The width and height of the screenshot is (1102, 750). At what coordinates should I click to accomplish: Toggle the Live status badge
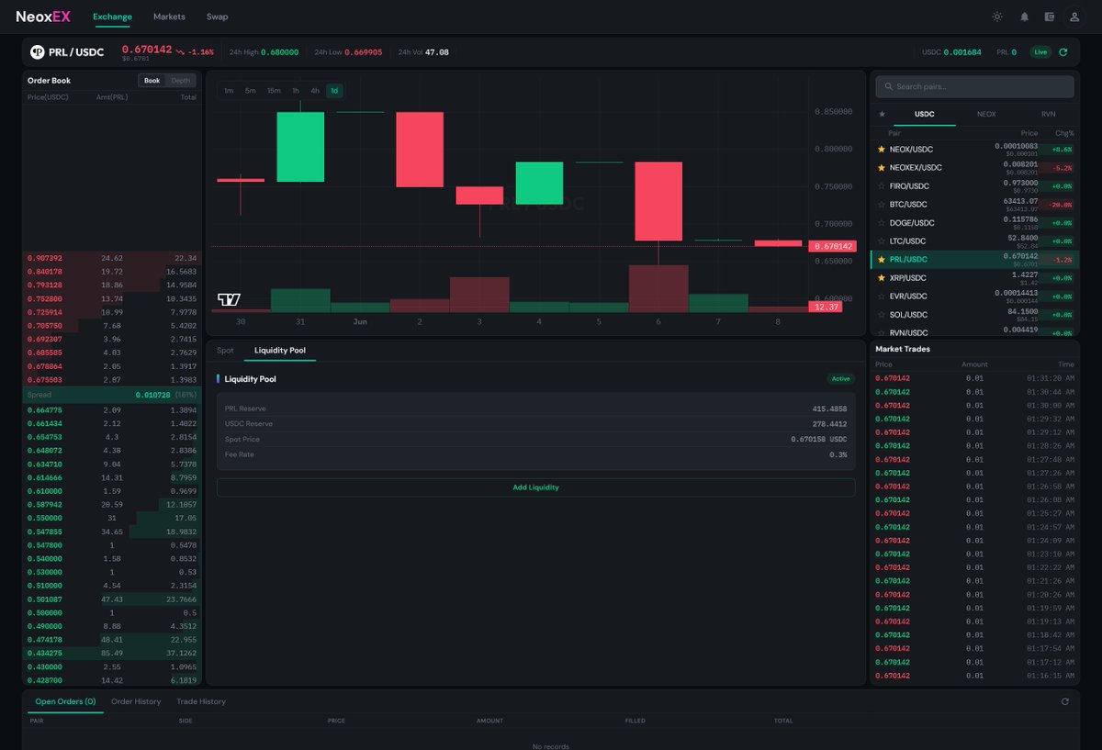tap(1040, 52)
